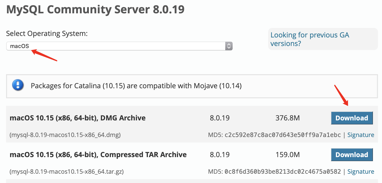Click the blue exclamation info icon
This screenshot has width=382, height=183.
click(18, 85)
